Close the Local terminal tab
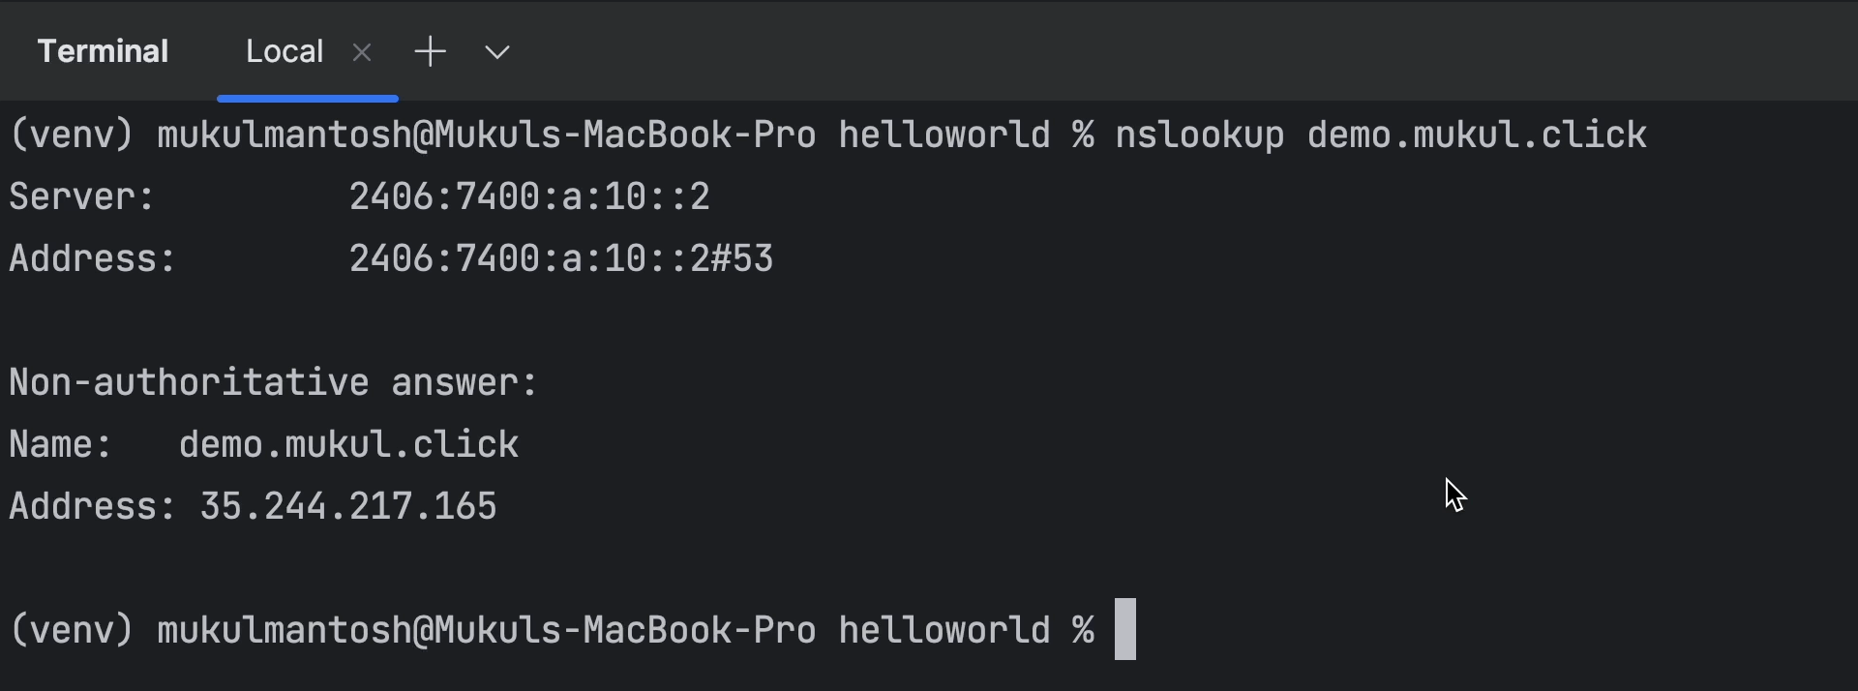 coord(362,52)
